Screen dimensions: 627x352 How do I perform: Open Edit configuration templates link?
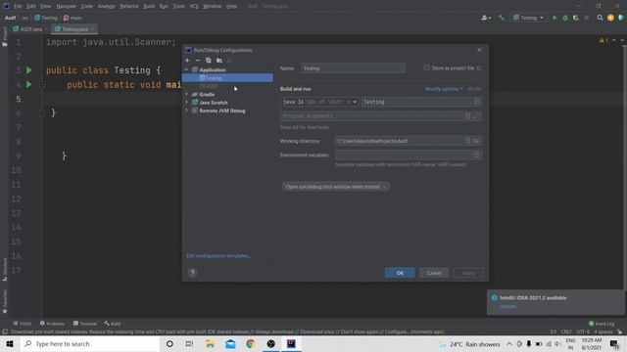pyautogui.click(x=218, y=255)
